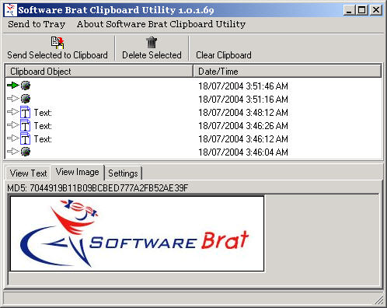Select the 'Text:' label at 3:46:12 AM
This screenshot has height=308, width=387.
pyautogui.click(x=43, y=139)
